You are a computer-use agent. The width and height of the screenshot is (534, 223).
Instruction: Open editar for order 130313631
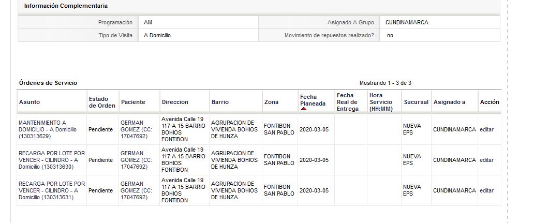coord(486,190)
